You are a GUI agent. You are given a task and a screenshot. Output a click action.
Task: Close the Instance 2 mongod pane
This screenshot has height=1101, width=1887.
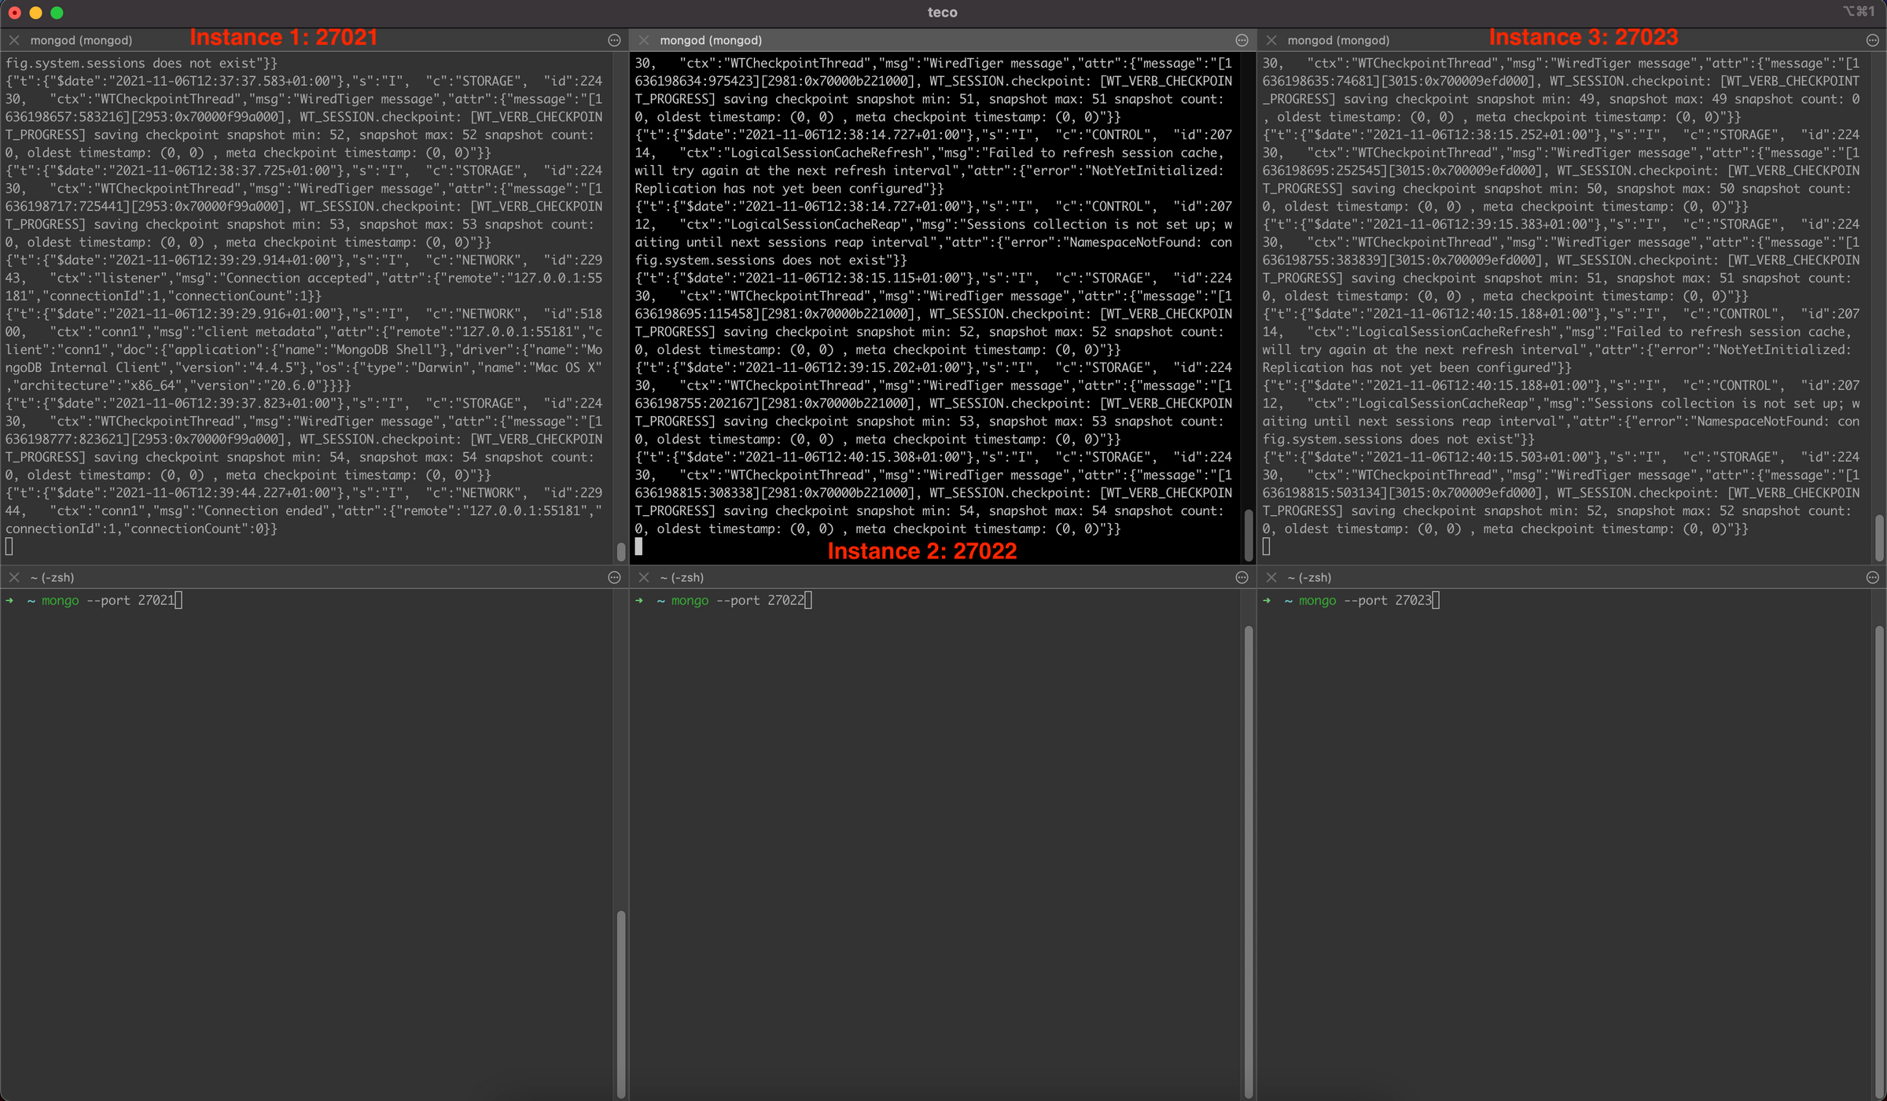tap(644, 40)
